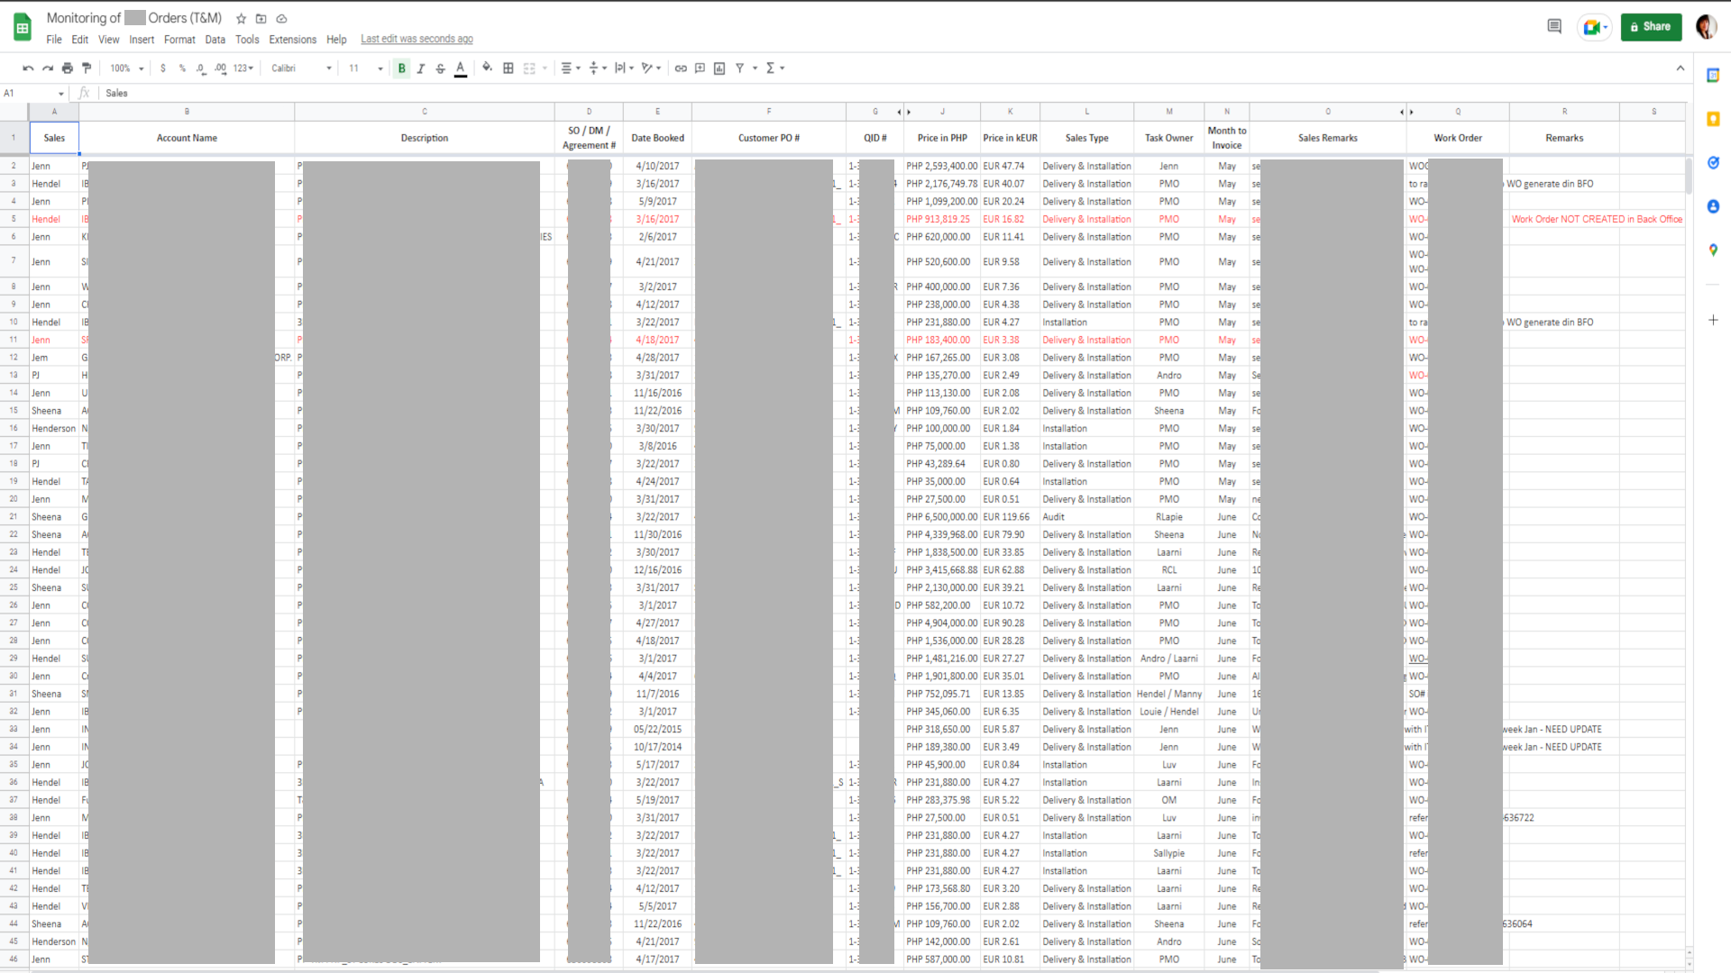This screenshot has height=973, width=1731.
Task: Click the insert link icon
Action: [681, 68]
